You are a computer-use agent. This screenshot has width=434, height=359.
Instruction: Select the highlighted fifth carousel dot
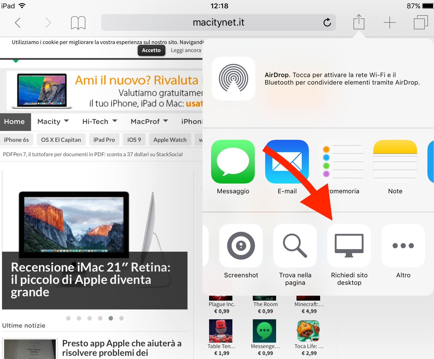[x=111, y=318]
